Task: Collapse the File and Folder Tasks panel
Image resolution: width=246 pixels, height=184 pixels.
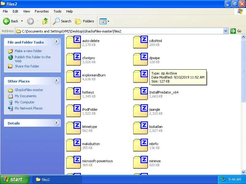Action: 57,42
